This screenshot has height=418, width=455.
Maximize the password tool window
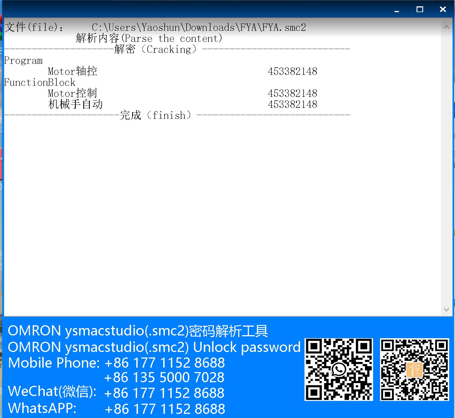[x=420, y=10]
